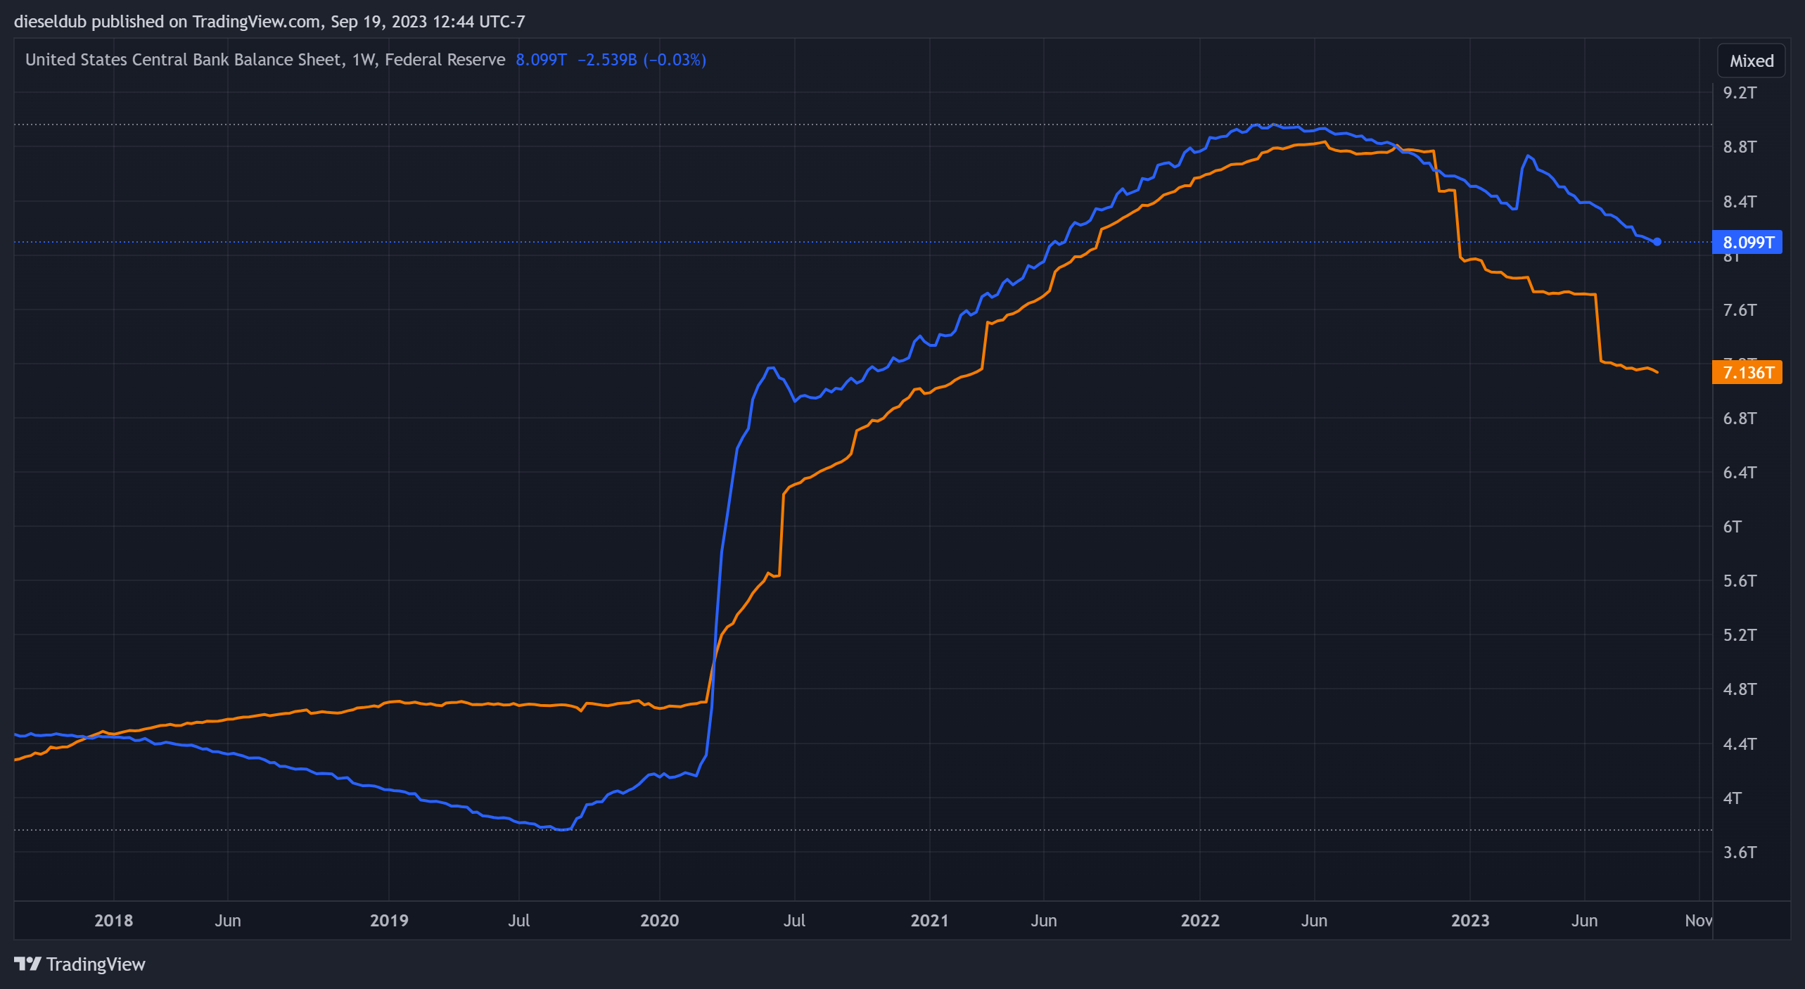Viewport: 1805px width, 989px height.
Task: Click the '3.6T' price axis label
Action: pos(1739,852)
